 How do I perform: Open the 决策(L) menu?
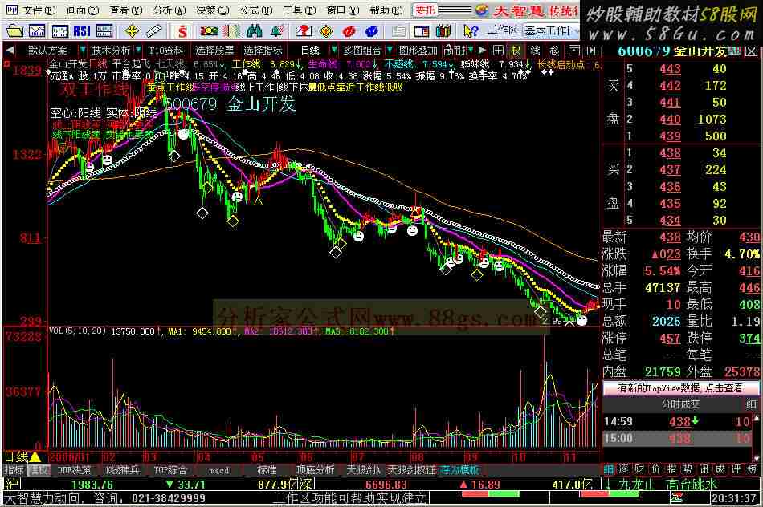click(212, 10)
